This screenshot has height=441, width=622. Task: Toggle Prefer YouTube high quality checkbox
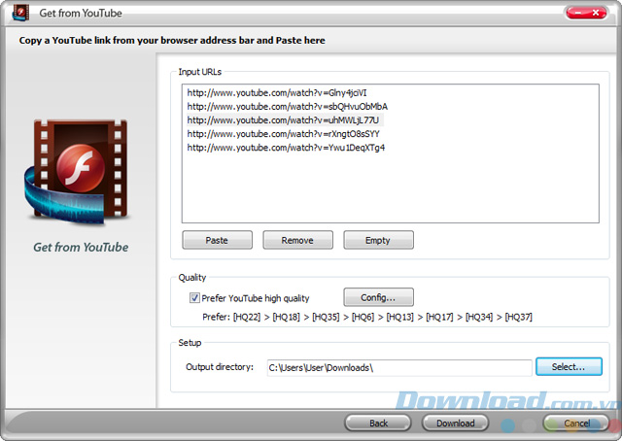coord(194,298)
